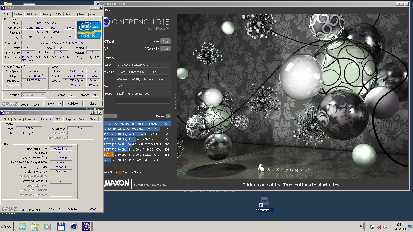Viewport: 413px width, 232px height.
Task: Open the CapturePNG2 desktop shortcut
Action: point(265,204)
